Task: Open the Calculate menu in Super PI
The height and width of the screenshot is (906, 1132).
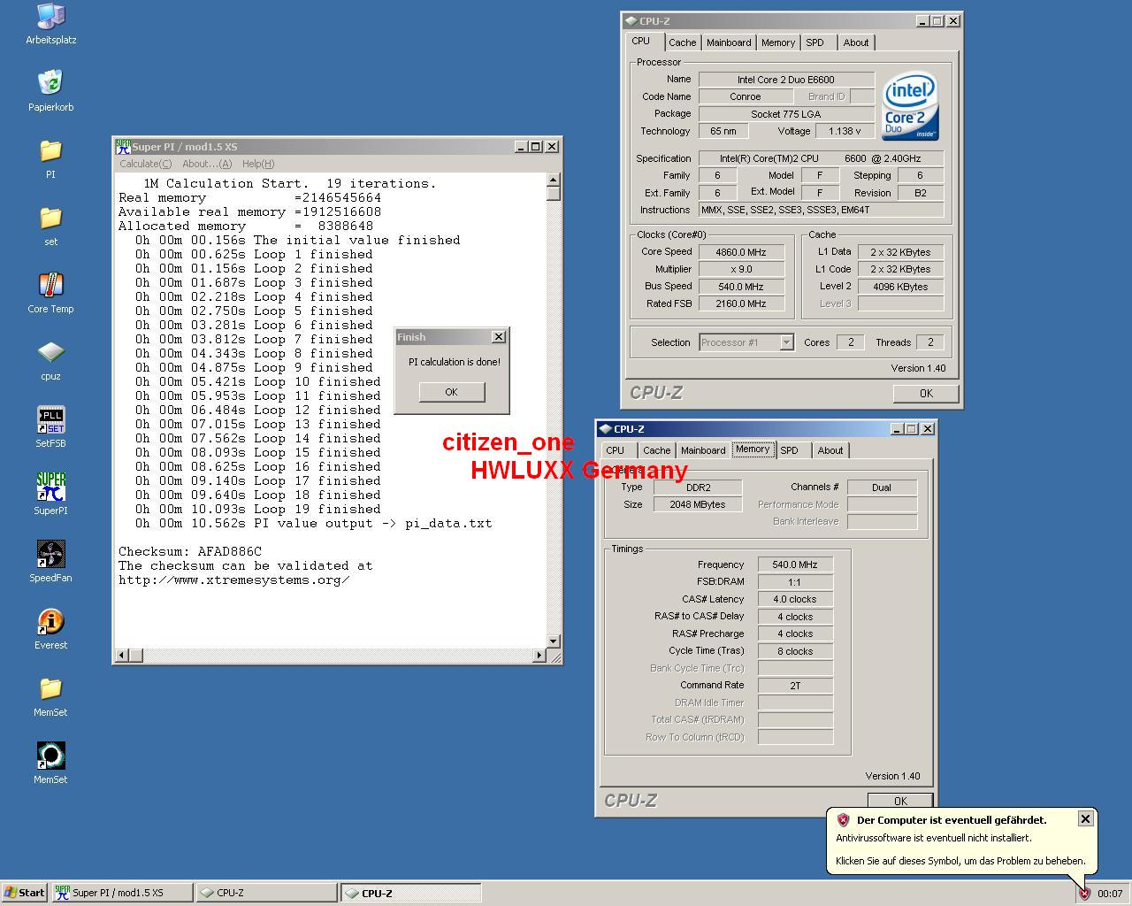Action: click(x=146, y=164)
